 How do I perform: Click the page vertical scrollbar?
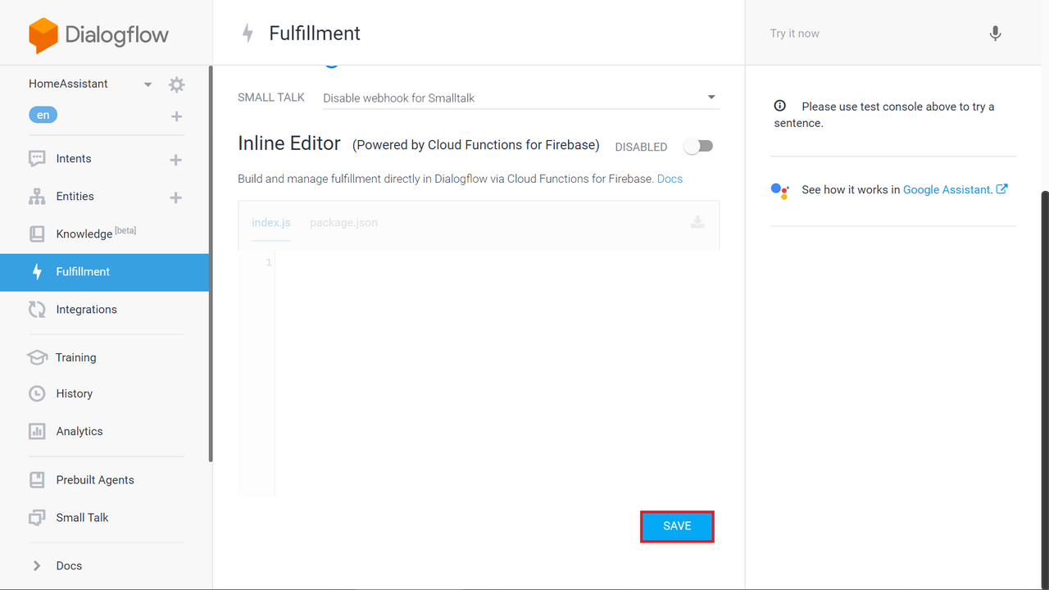(x=1045, y=389)
